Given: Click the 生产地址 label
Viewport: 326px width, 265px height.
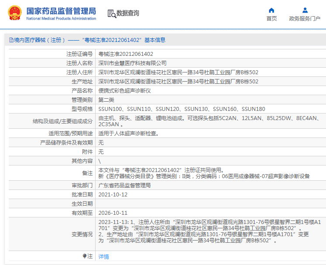Looking at the screenshot, I should (x=82, y=82).
